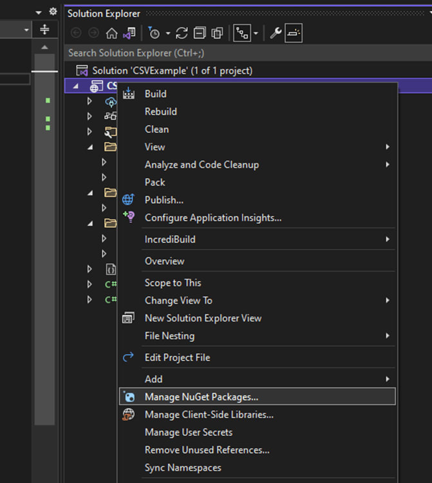Click the Solution 'CSVExample' tree node

172,70
